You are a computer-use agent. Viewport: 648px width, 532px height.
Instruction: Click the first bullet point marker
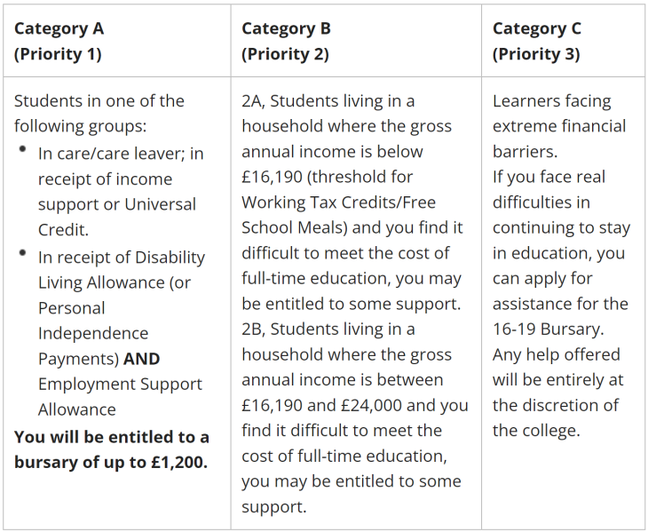point(22,150)
